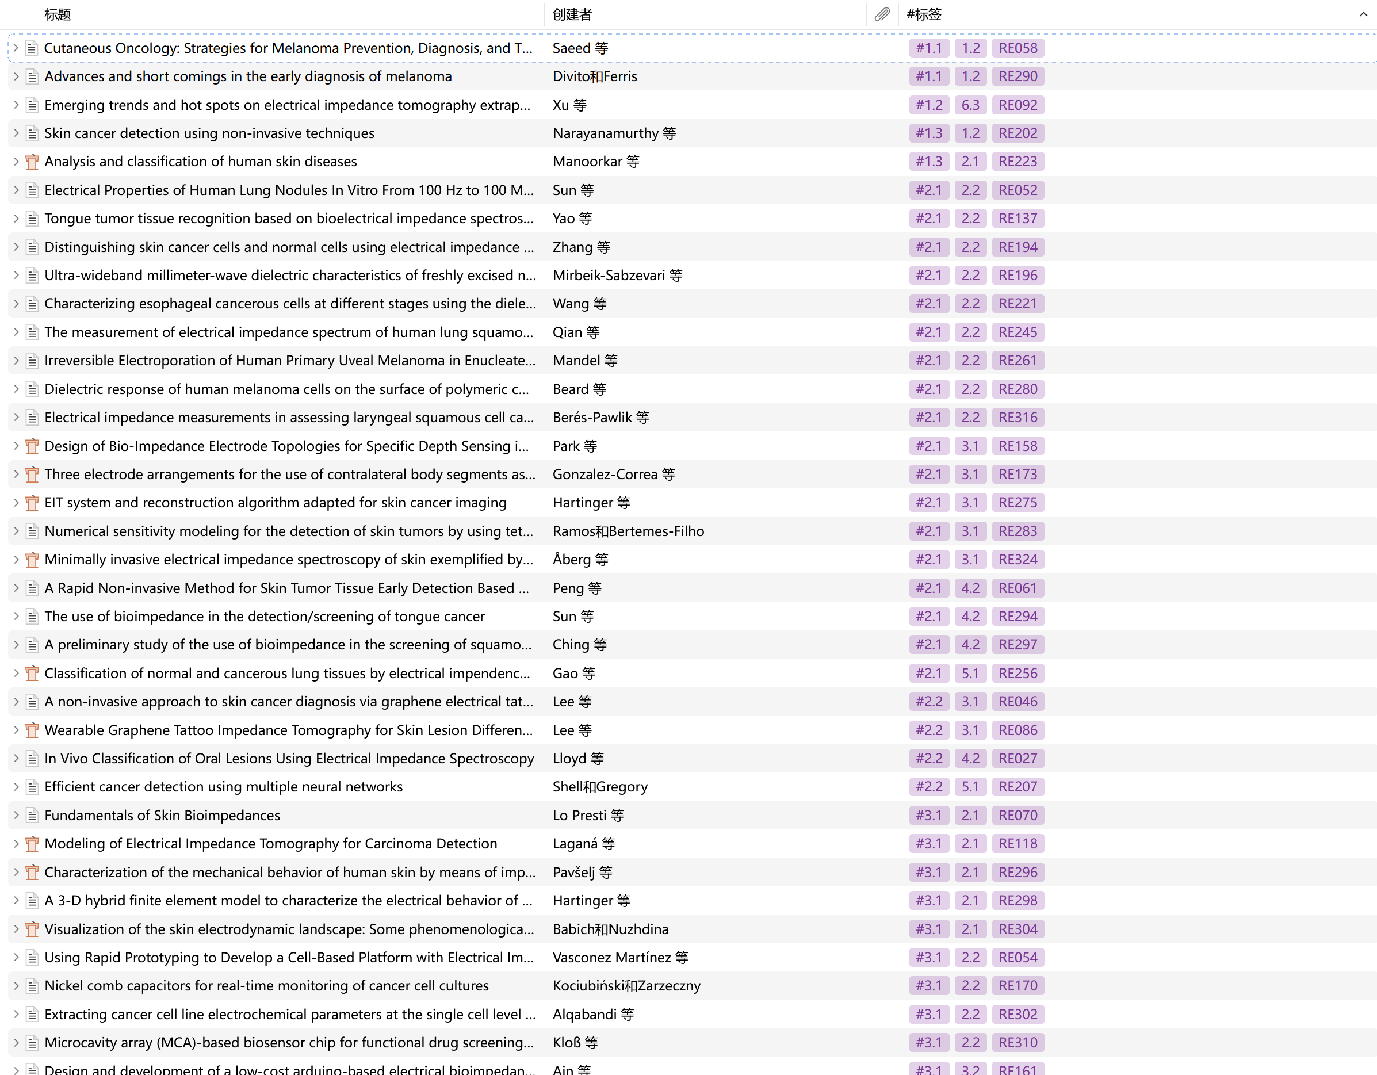Click conference icon of Classification of normal lung row
The width and height of the screenshot is (1377, 1075).
tap(32, 674)
